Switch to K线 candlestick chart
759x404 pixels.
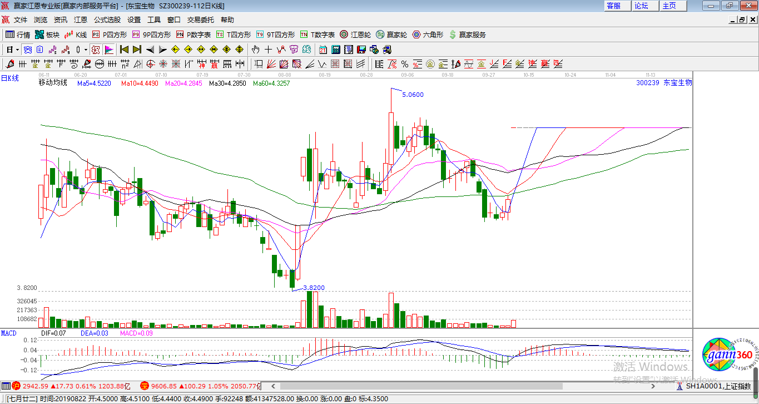click(76, 35)
